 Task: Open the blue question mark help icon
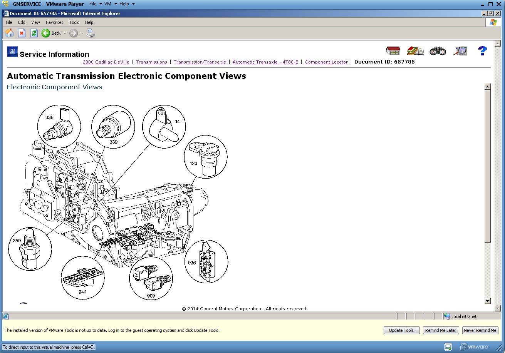[482, 51]
